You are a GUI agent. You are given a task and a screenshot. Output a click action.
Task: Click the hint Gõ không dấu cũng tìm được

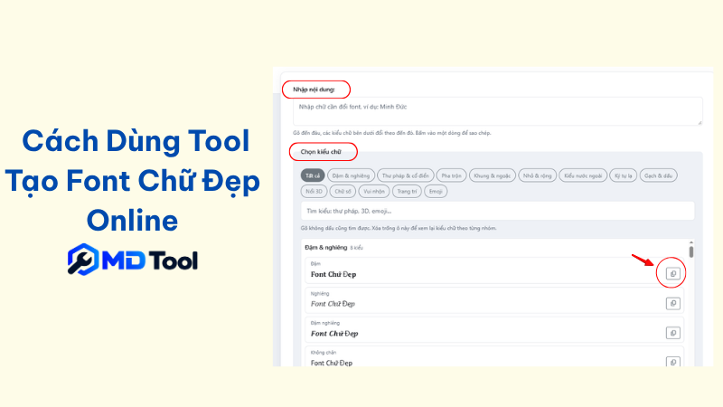coord(399,228)
